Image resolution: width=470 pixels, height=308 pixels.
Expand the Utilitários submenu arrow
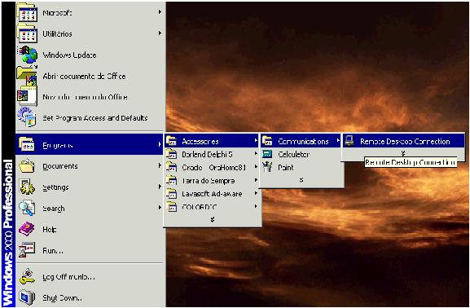coord(160,33)
